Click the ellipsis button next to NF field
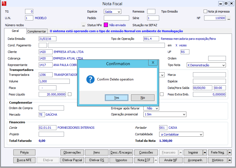This screenshot has height=168, width=236. 229,18
